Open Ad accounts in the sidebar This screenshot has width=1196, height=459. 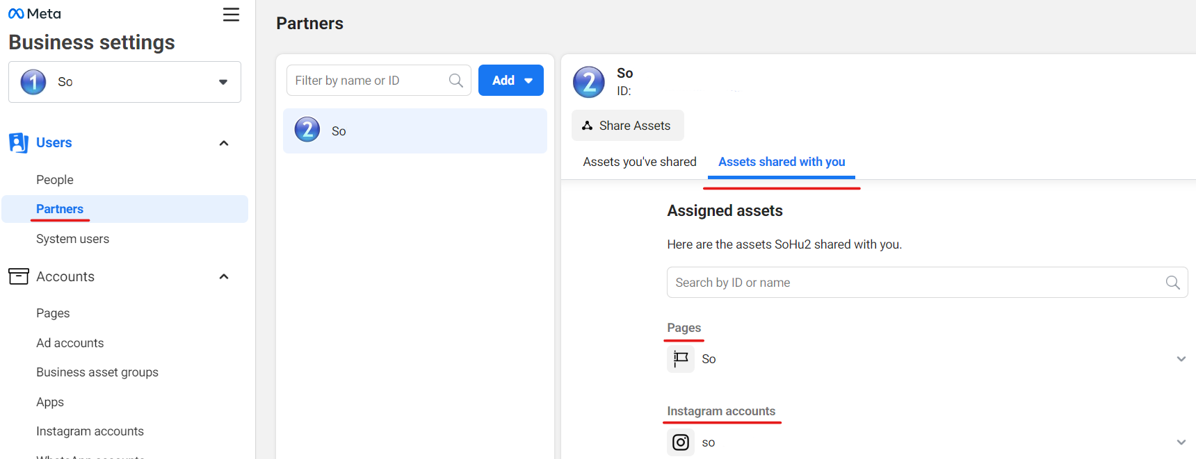coord(70,343)
